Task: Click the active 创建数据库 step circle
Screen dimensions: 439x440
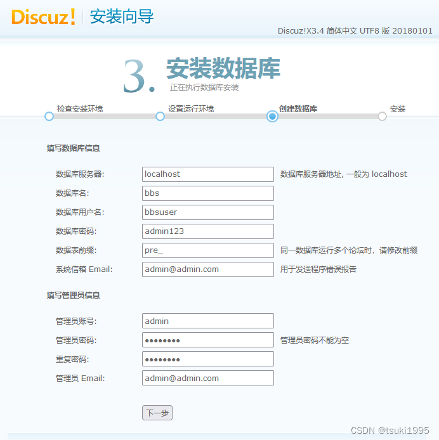Action: tap(272, 116)
